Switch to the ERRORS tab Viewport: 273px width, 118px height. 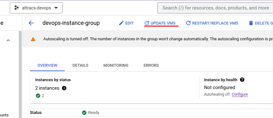point(151,65)
